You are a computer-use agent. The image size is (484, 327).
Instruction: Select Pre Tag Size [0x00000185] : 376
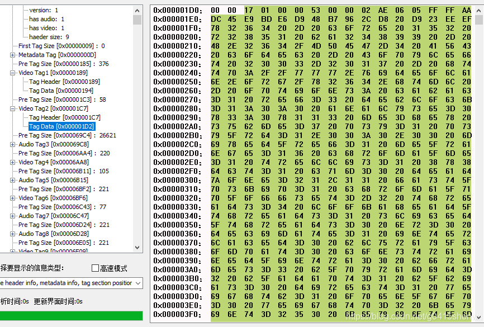(64, 64)
